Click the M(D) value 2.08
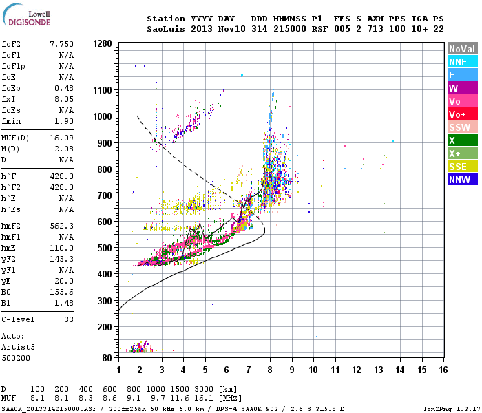This screenshot has width=482, height=413. 64,149
